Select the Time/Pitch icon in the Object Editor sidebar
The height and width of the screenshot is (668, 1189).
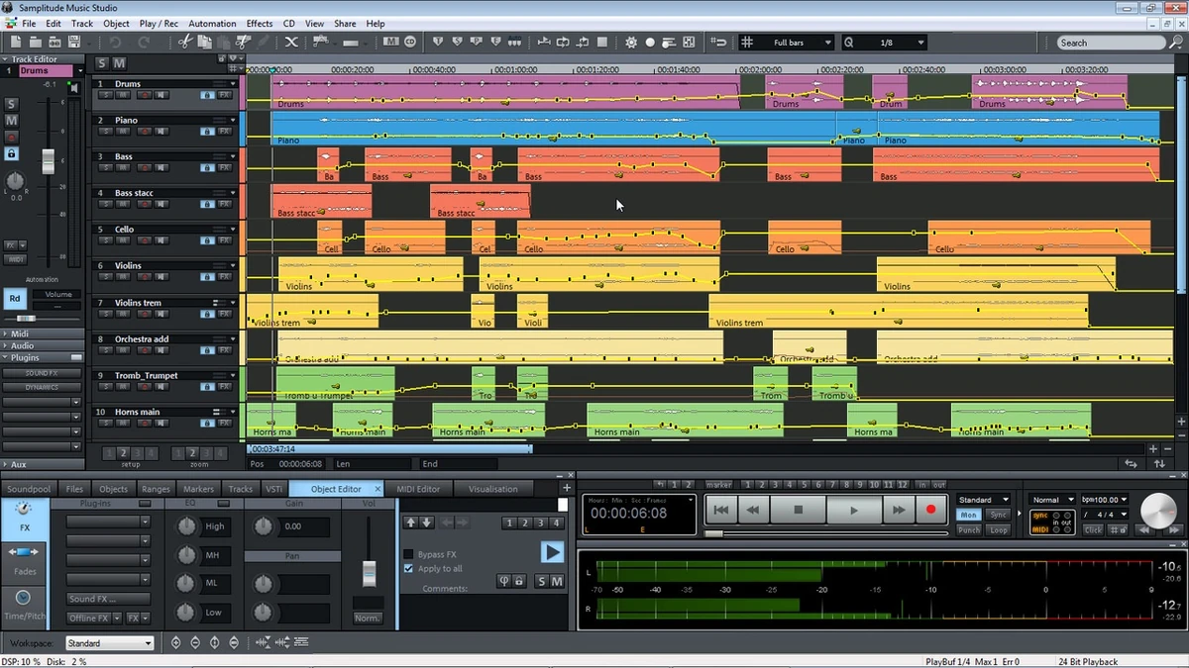pyautogui.click(x=22, y=602)
